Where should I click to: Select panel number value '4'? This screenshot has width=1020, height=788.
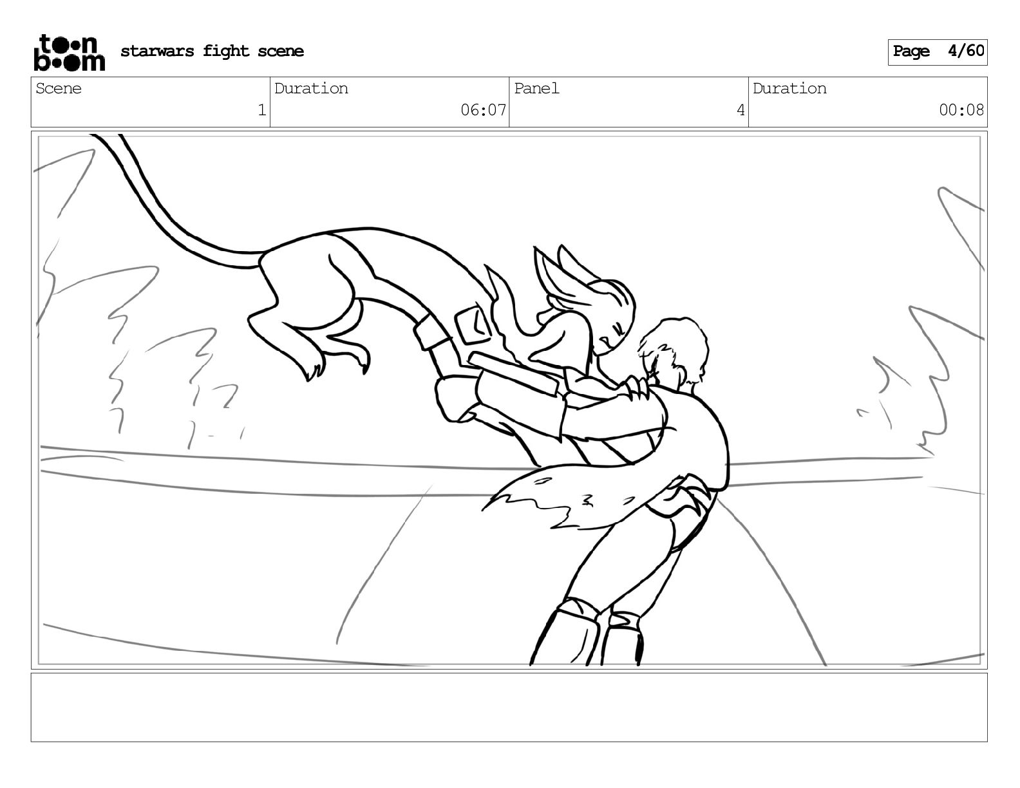click(741, 111)
